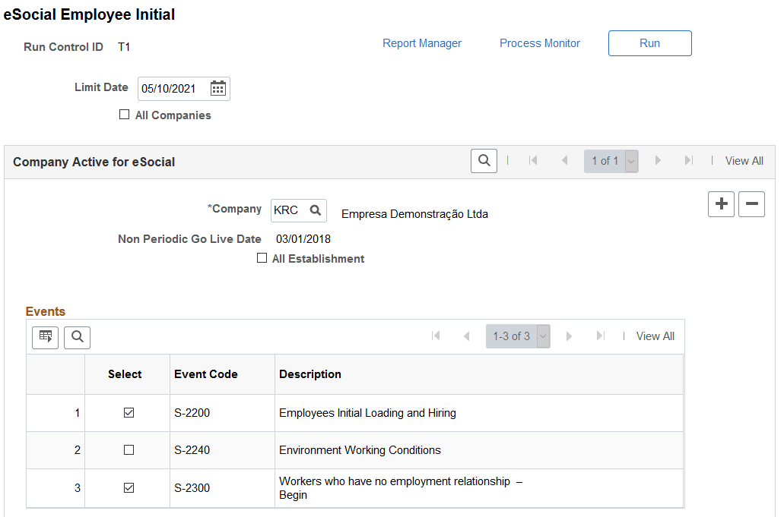784x517 pixels.
Task: Click View All in the Events grid
Action: (655, 336)
